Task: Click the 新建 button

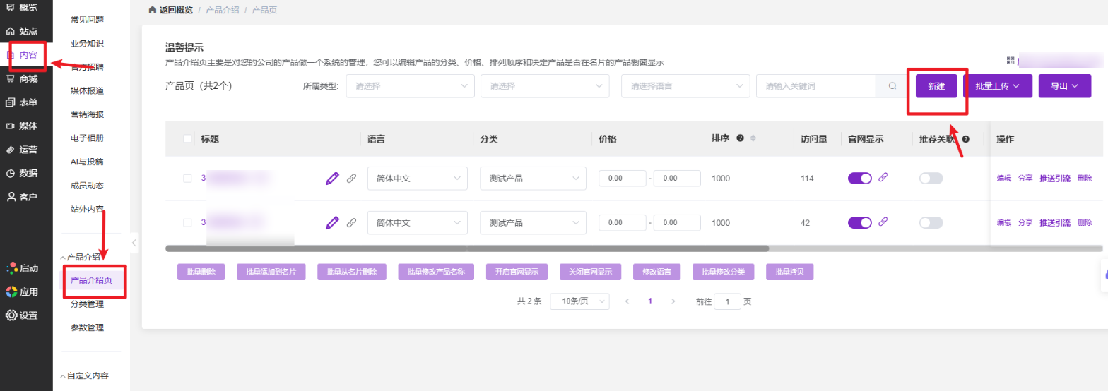Action: (x=936, y=86)
